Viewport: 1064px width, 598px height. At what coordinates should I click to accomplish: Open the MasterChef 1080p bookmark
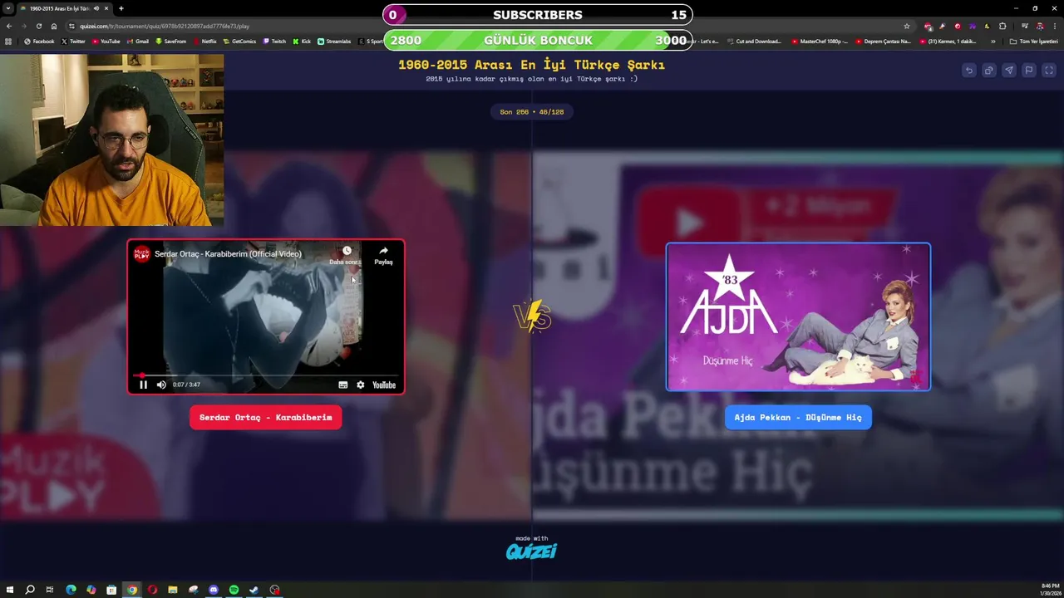click(820, 41)
